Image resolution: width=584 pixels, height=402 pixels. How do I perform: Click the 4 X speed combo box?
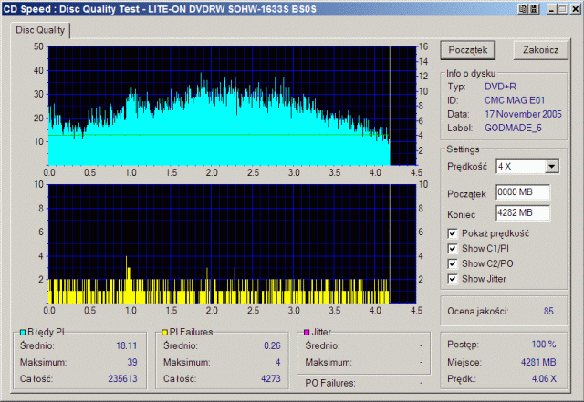[x=527, y=166]
